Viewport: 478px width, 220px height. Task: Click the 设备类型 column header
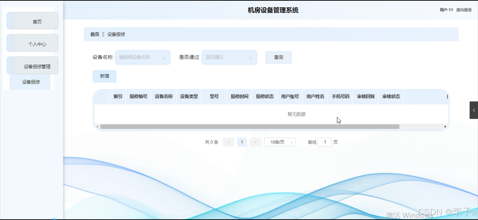[x=189, y=97]
